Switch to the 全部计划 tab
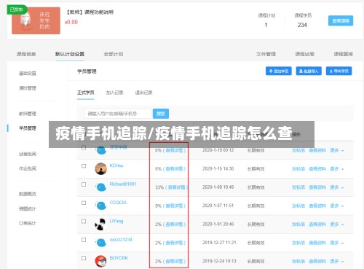Image resolution: width=364 pixels, height=269 pixels. point(114,54)
